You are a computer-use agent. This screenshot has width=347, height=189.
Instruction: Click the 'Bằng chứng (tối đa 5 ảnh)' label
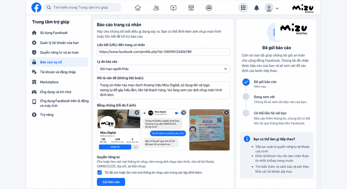tap(117, 105)
